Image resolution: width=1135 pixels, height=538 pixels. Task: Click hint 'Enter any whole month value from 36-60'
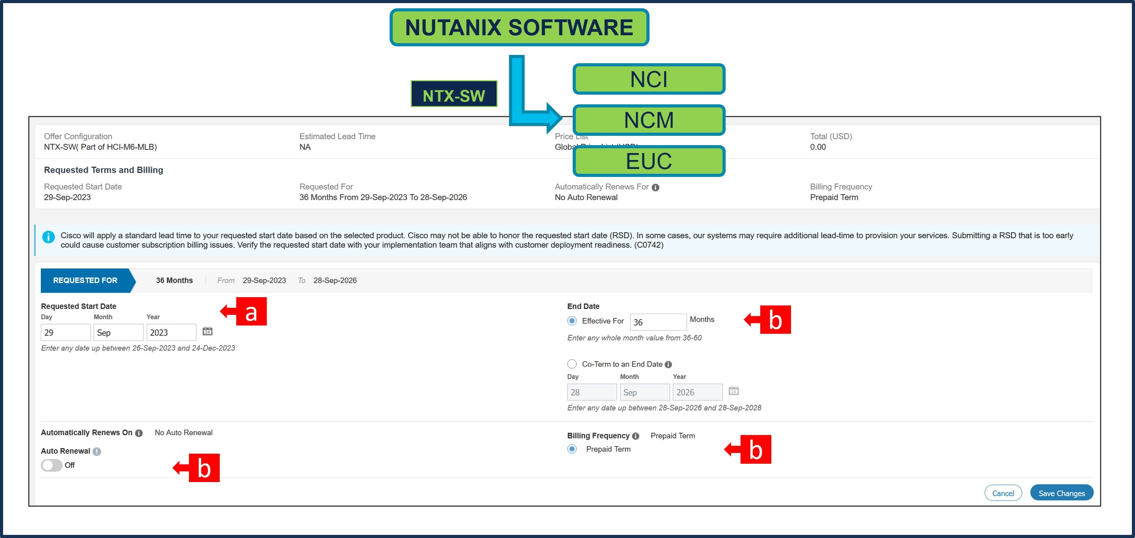coord(634,338)
